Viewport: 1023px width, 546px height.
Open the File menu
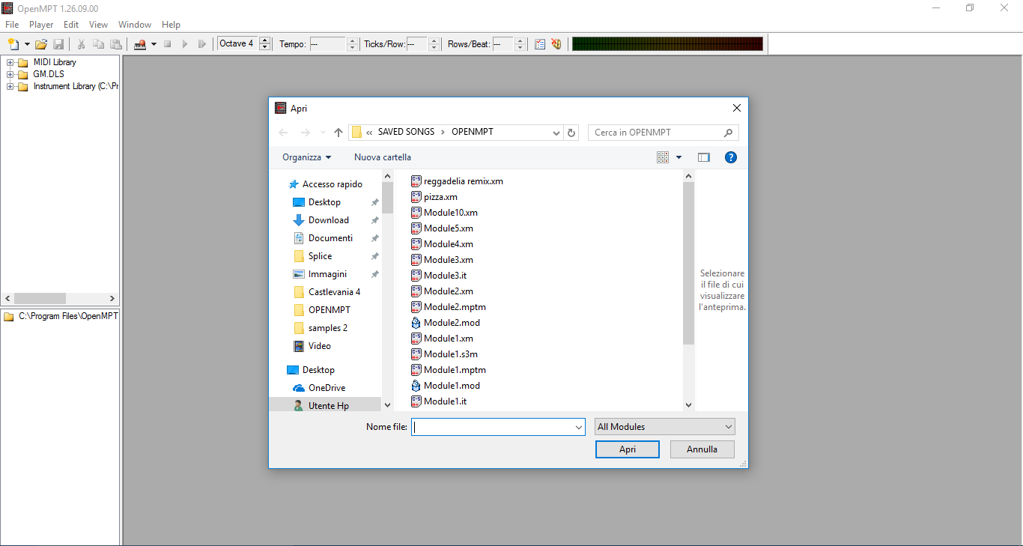click(12, 25)
